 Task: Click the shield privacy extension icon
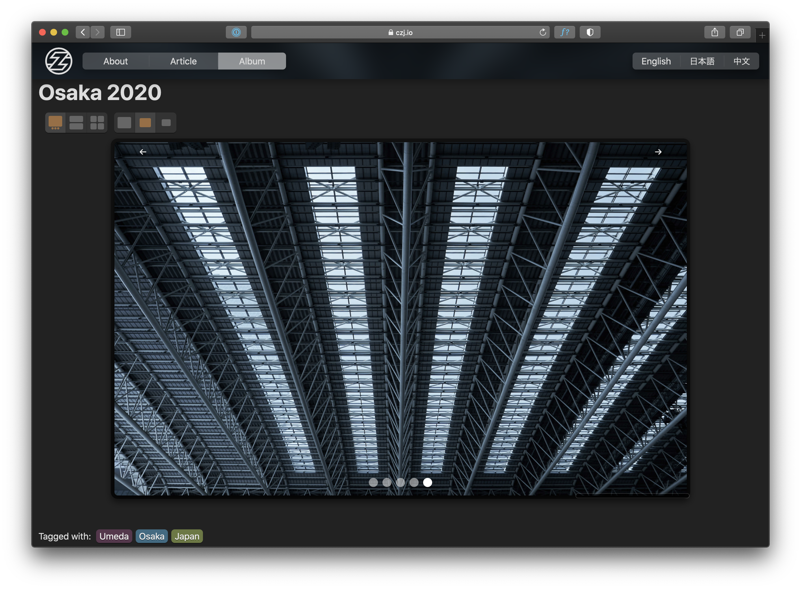point(590,33)
